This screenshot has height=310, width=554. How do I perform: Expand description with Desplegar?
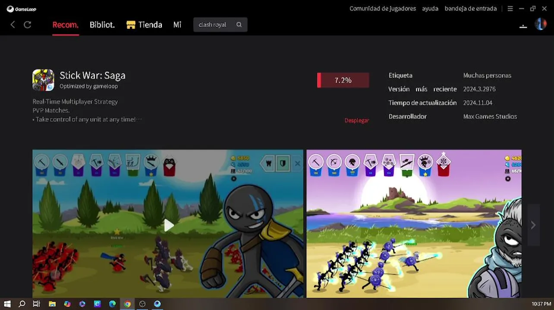pyautogui.click(x=357, y=121)
